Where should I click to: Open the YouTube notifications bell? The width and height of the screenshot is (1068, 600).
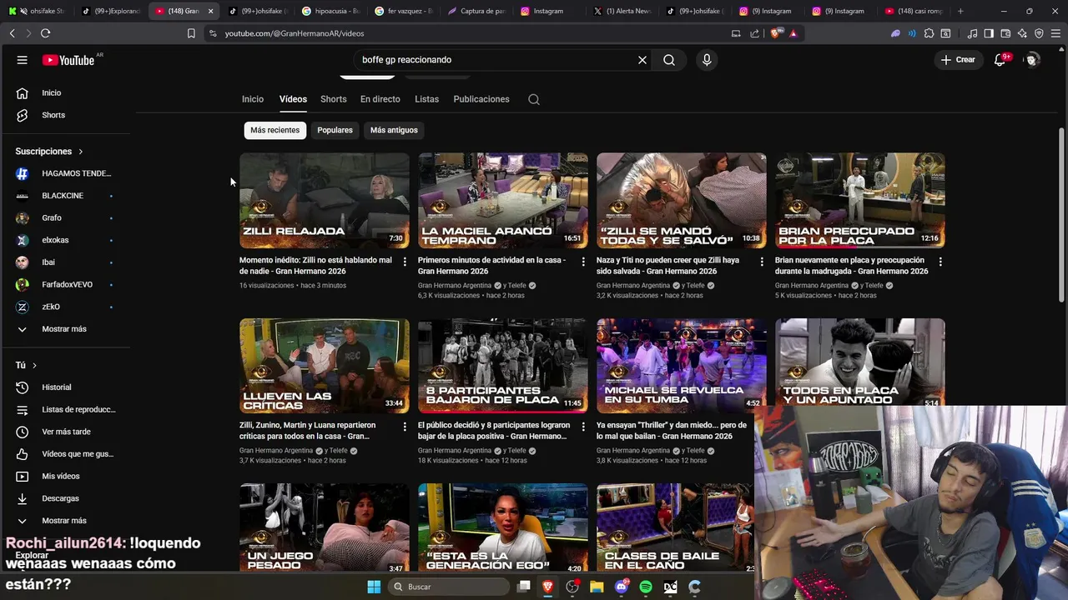pos(1000,60)
